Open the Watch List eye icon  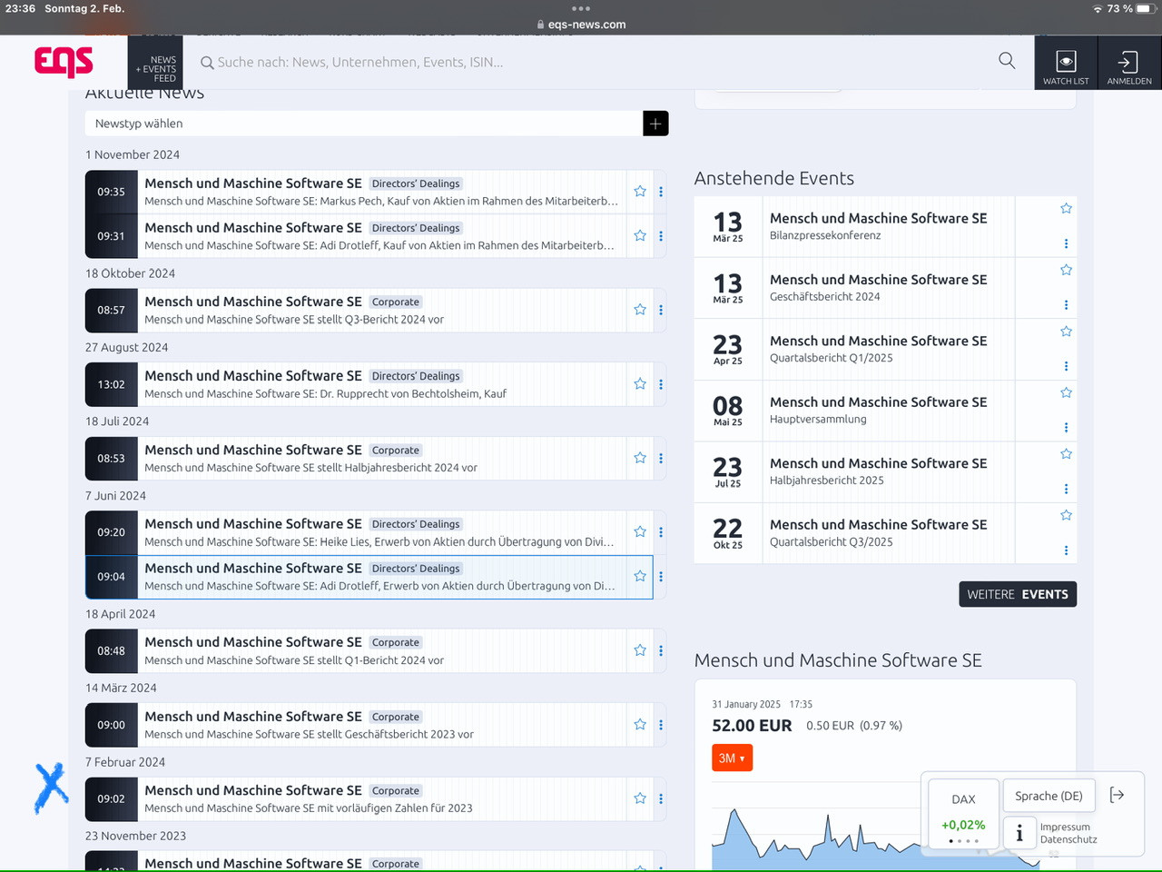coord(1066,63)
